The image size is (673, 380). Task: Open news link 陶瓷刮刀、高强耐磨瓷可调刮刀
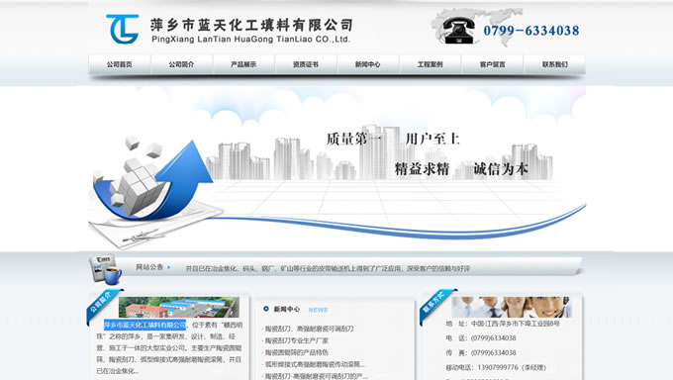(309, 329)
